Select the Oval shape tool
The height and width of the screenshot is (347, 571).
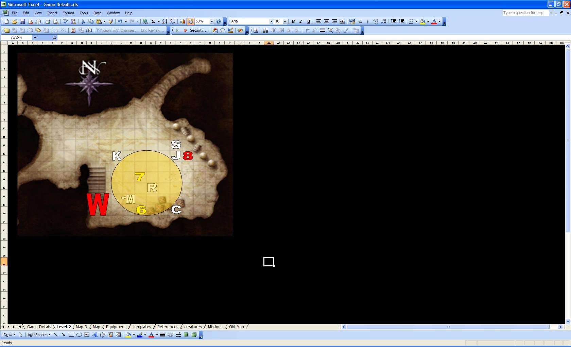[79, 335]
